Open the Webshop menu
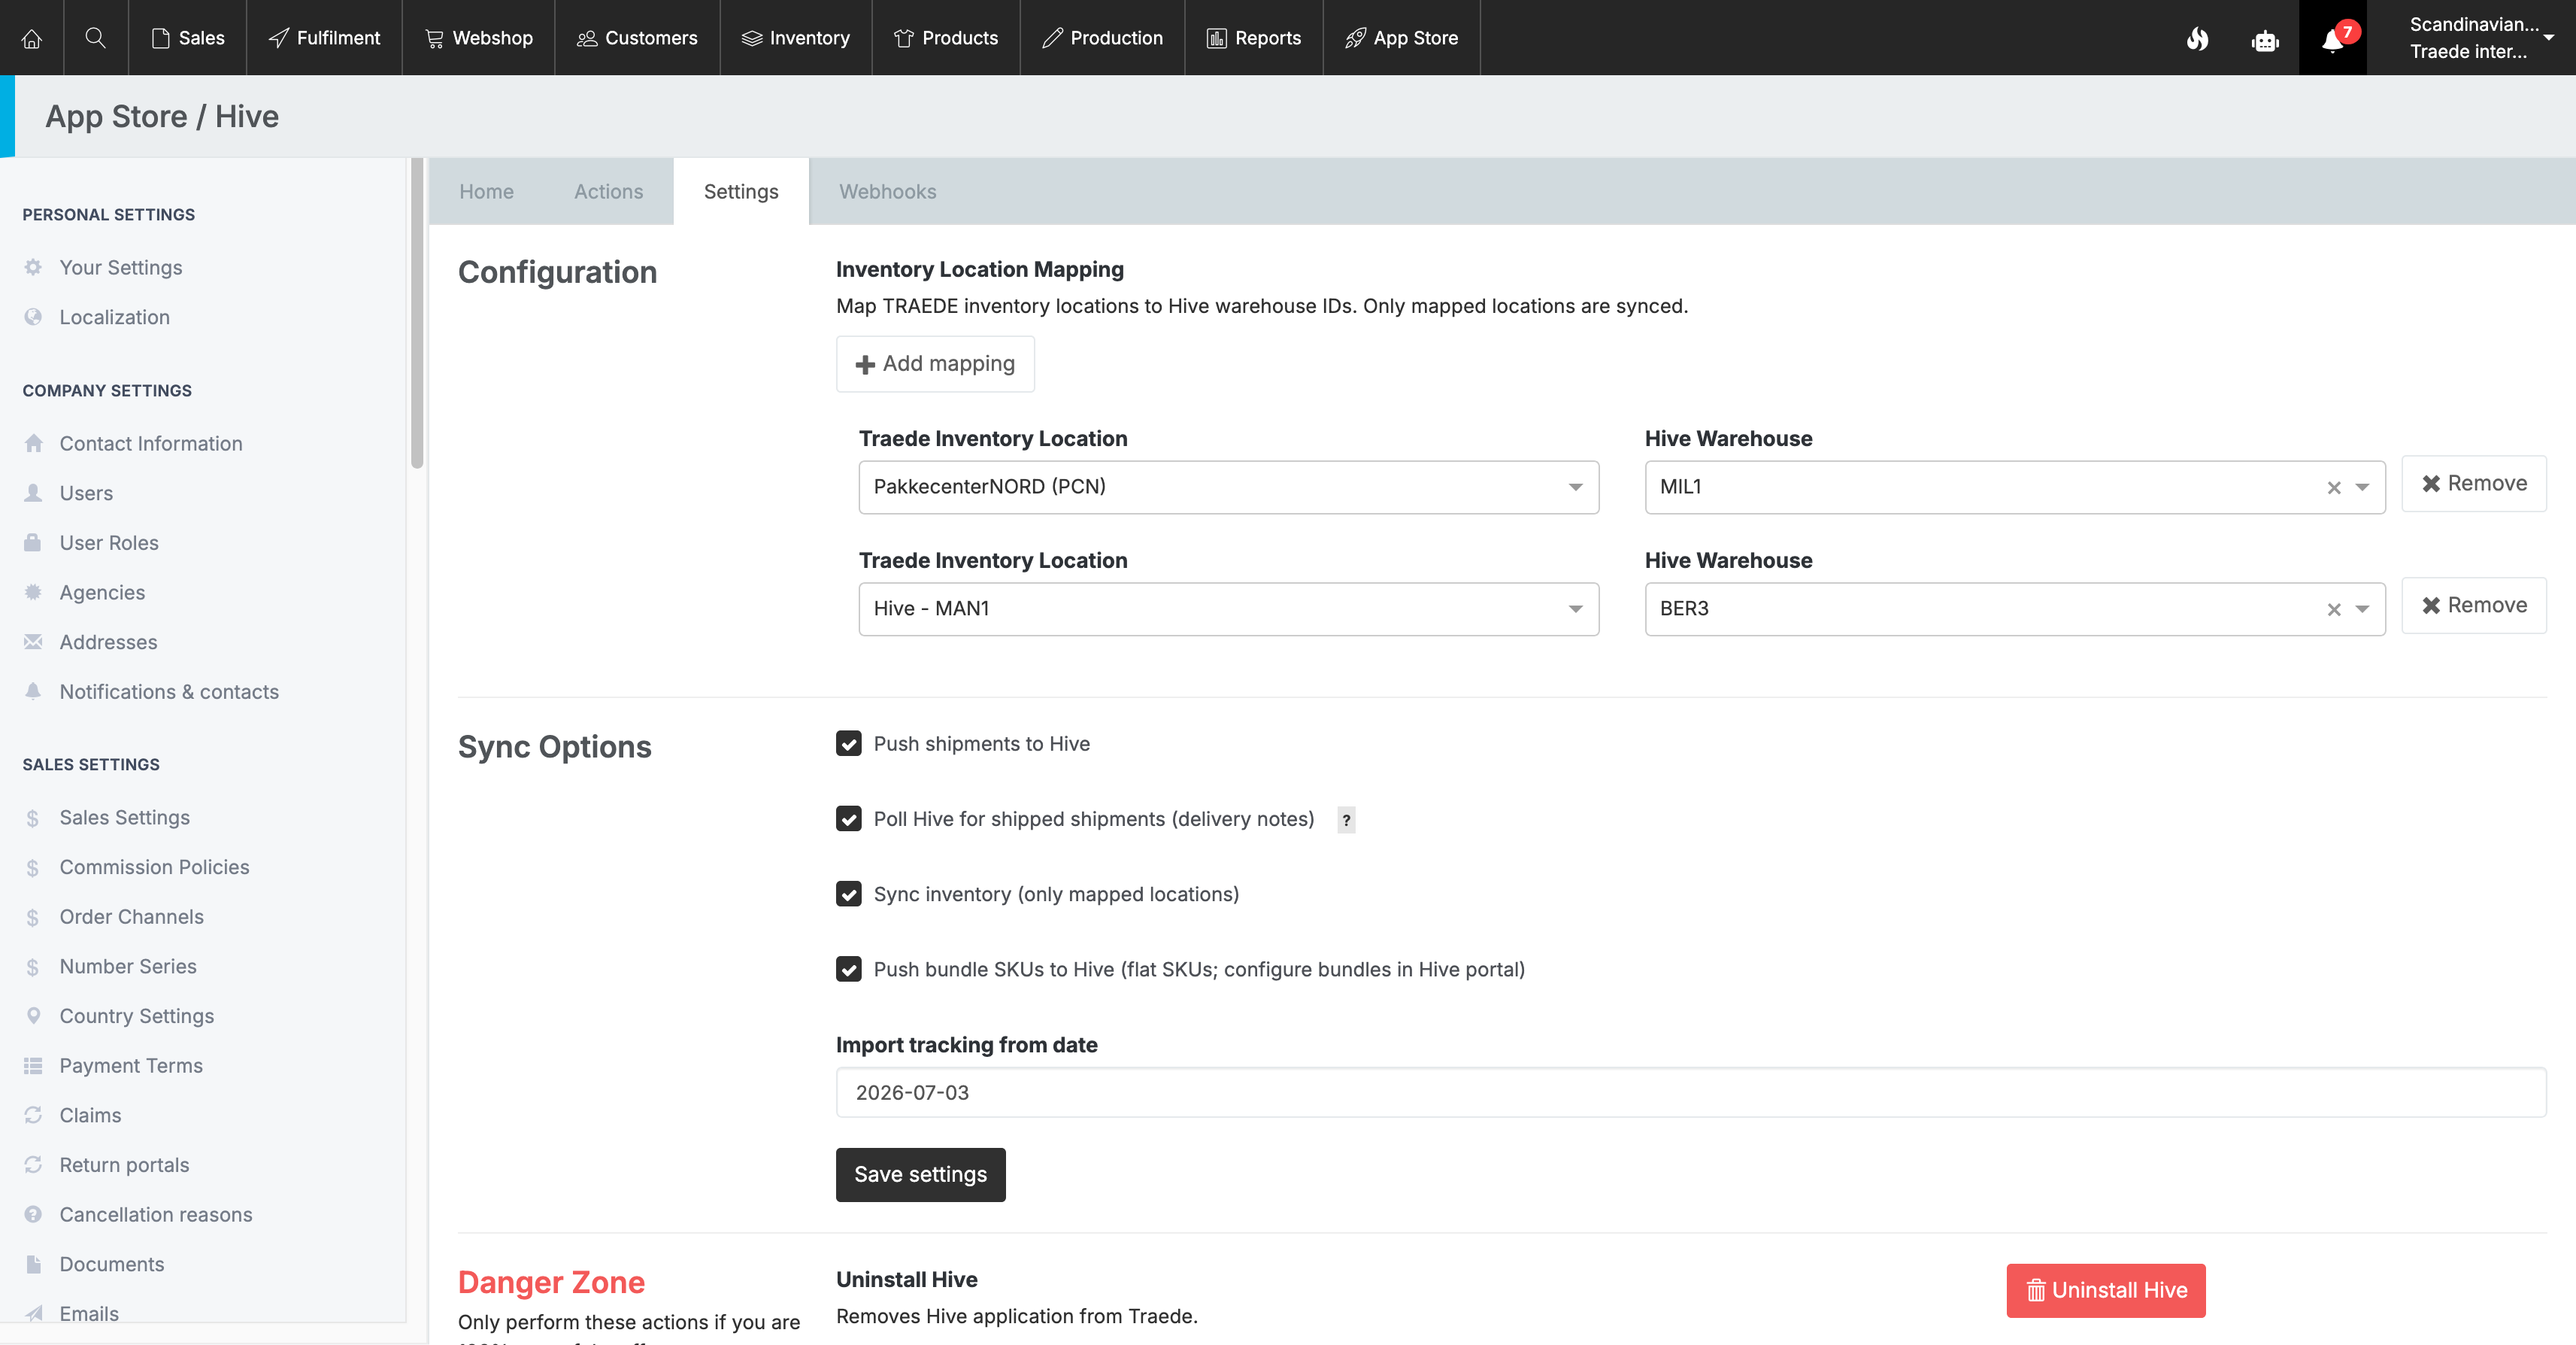Screen dimensions: 2576x1345 (x=478, y=38)
